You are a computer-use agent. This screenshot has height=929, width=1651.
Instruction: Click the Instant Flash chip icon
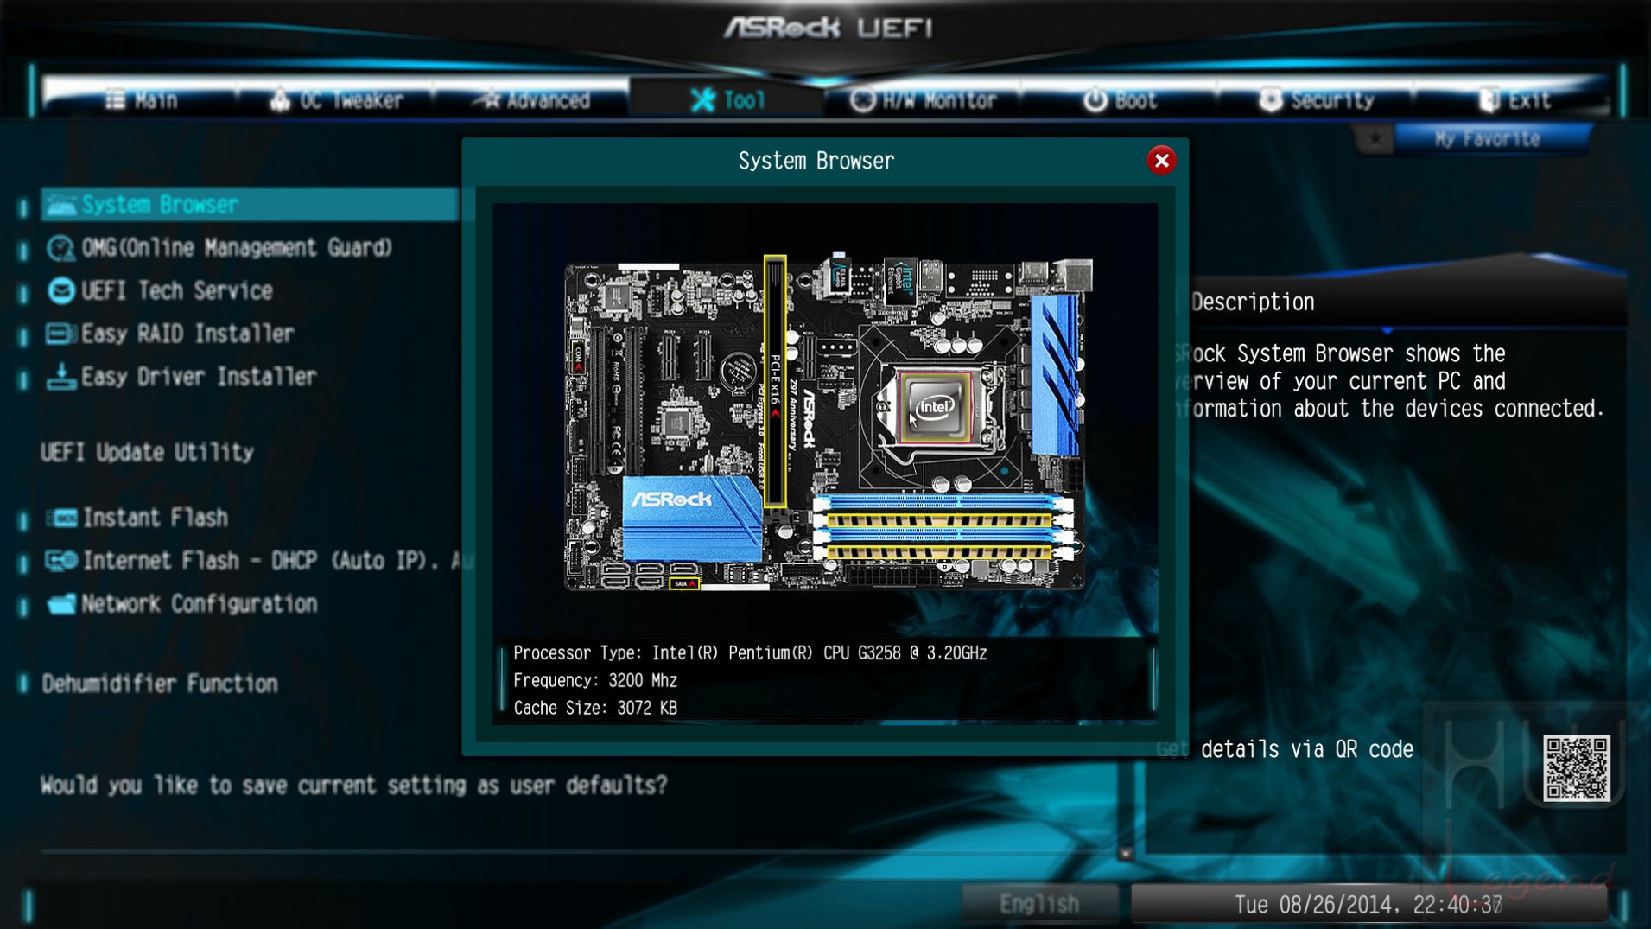[60, 518]
